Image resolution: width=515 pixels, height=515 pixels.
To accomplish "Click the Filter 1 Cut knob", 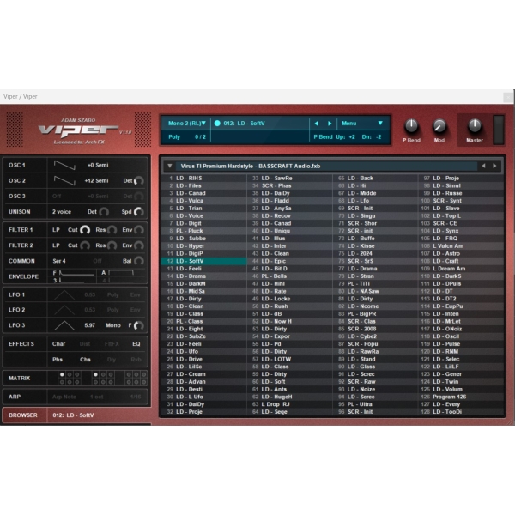I will [x=85, y=230].
